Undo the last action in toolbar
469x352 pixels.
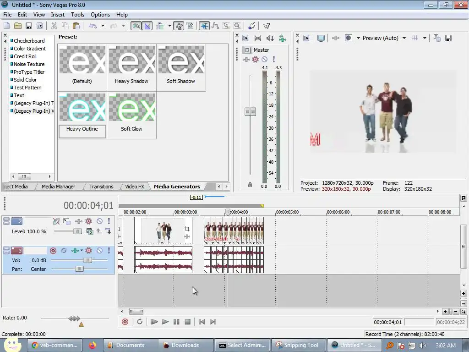coord(93,26)
